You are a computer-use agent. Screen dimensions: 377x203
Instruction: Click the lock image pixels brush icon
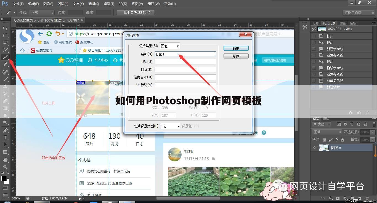pos(330,140)
